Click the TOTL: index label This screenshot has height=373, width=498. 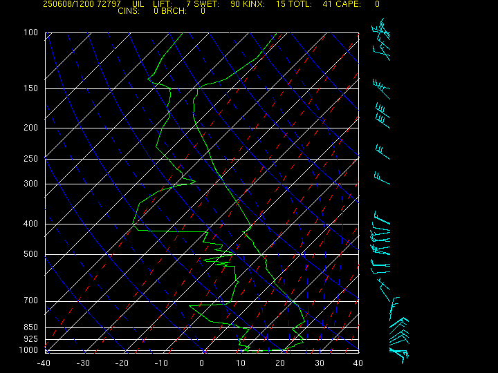coord(299,4)
